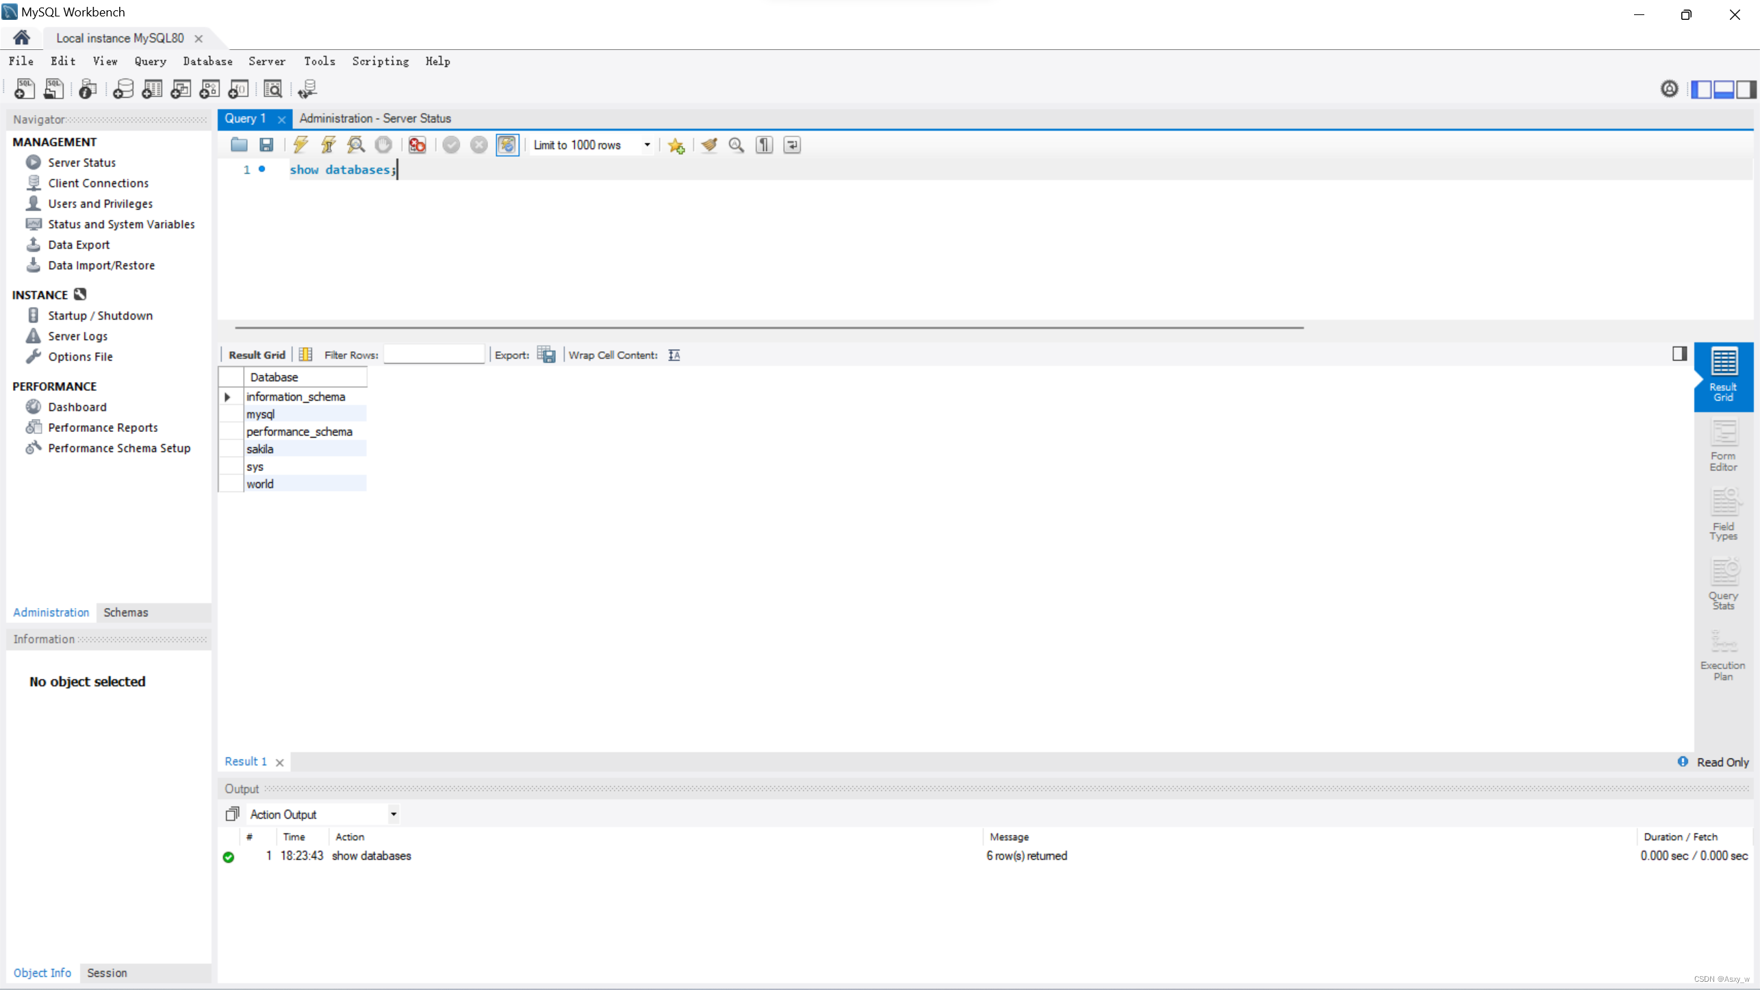Open the Database menu
1760x990 pixels.
(x=207, y=60)
